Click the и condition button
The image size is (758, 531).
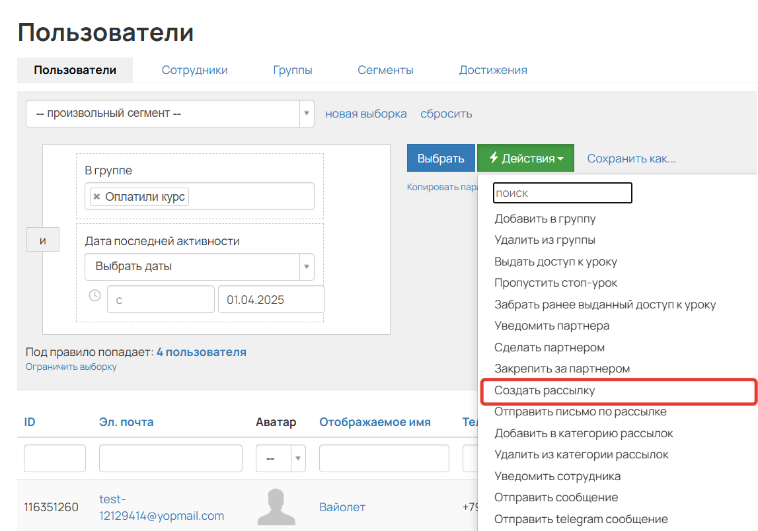pyautogui.click(x=43, y=240)
